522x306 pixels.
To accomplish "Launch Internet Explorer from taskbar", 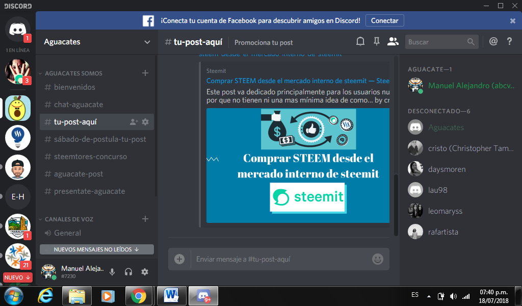I will pyautogui.click(x=45, y=296).
